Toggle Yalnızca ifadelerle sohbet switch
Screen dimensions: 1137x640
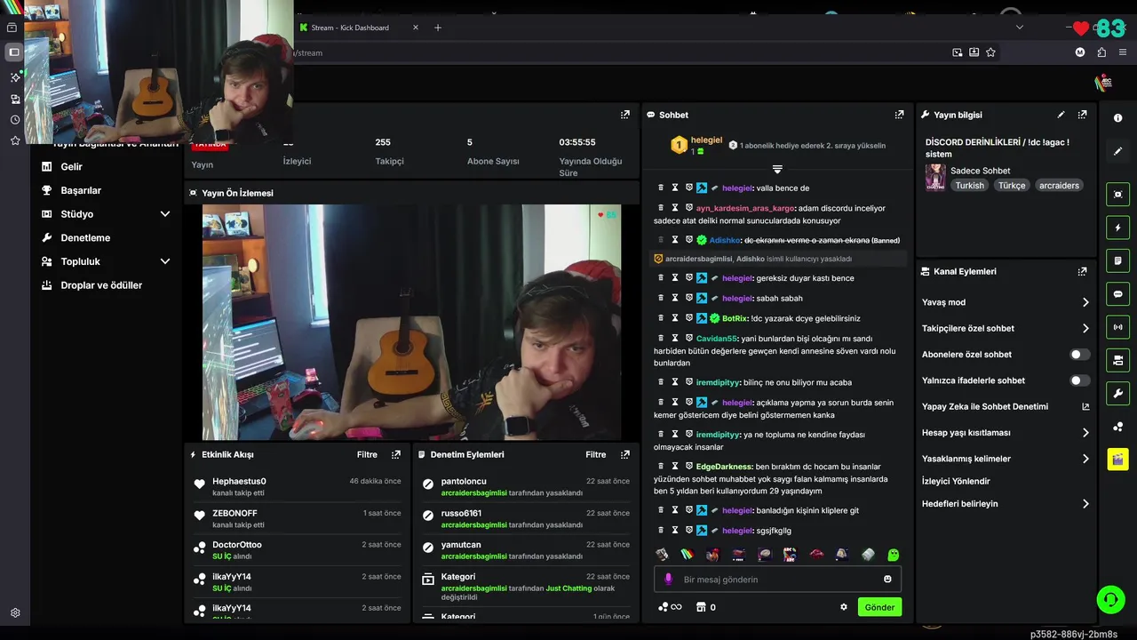(1079, 380)
